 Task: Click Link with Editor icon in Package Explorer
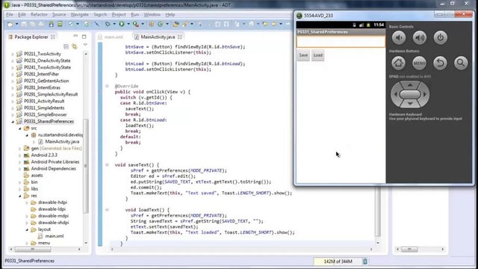pos(75,46)
